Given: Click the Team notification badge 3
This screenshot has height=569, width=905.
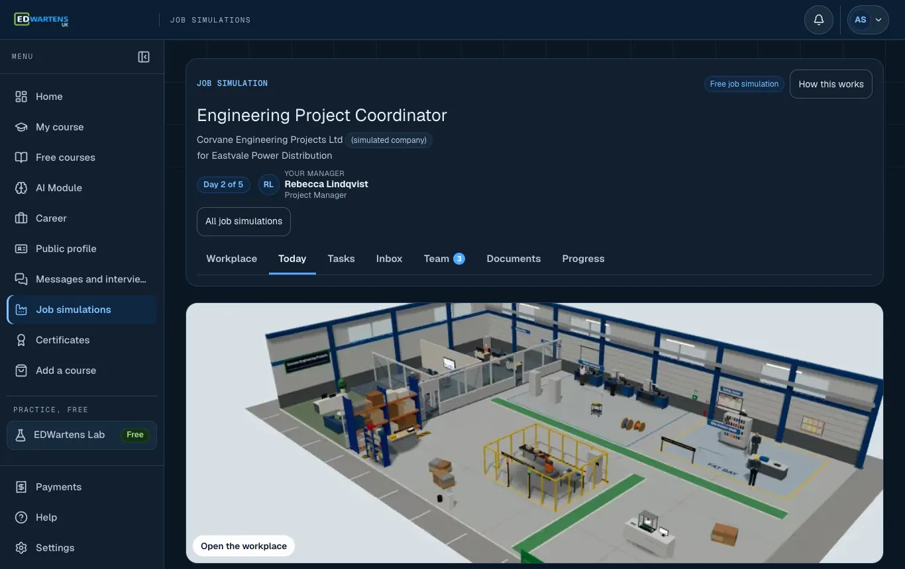Looking at the screenshot, I should coord(459,259).
